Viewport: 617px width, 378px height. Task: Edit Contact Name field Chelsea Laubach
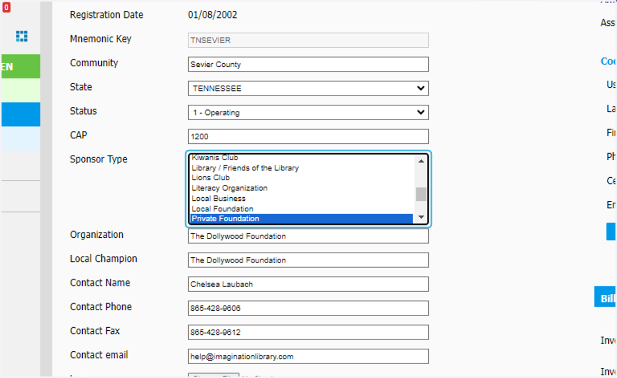[x=308, y=284]
